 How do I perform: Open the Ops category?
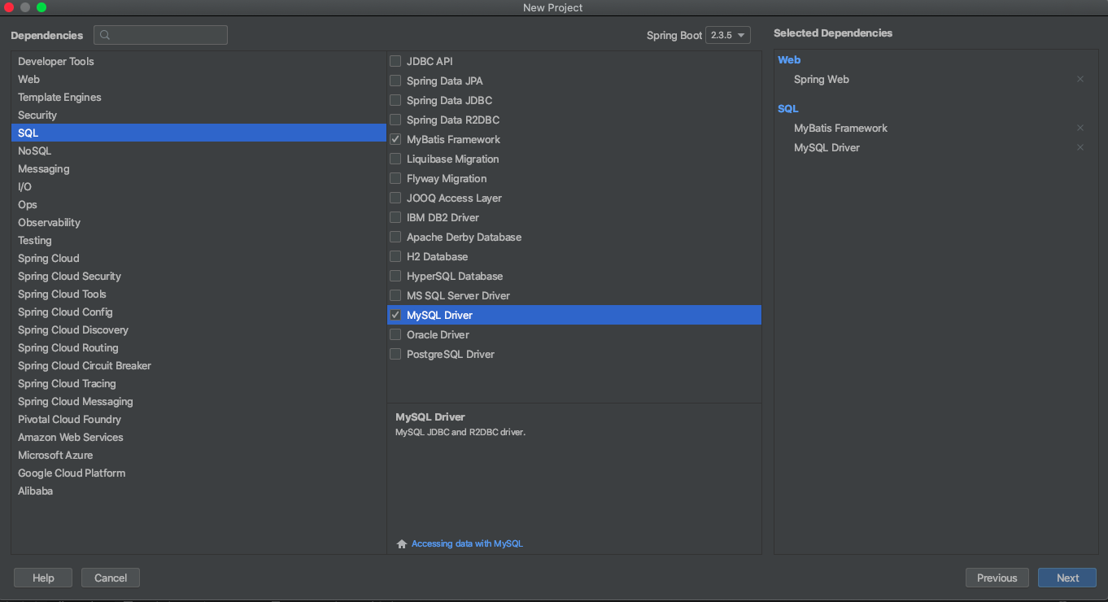tap(198, 205)
